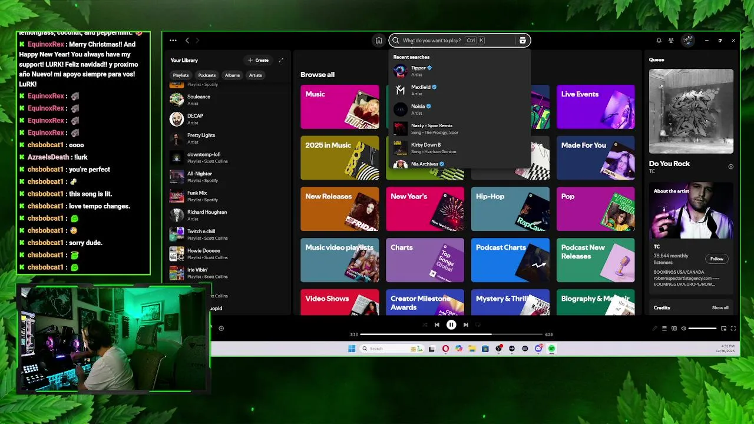Click Show all credits link
The image size is (754, 424).
tap(720, 308)
